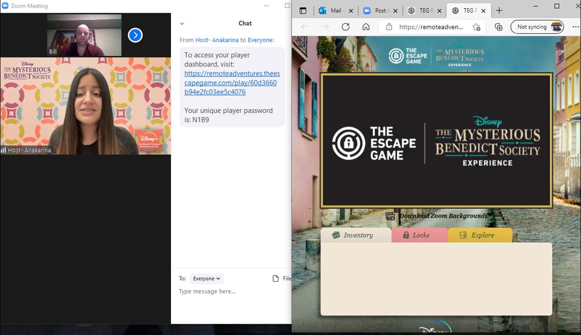Collapse the Chat panel chevron
This screenshot has width=581, height=335.
coord(182,23)
